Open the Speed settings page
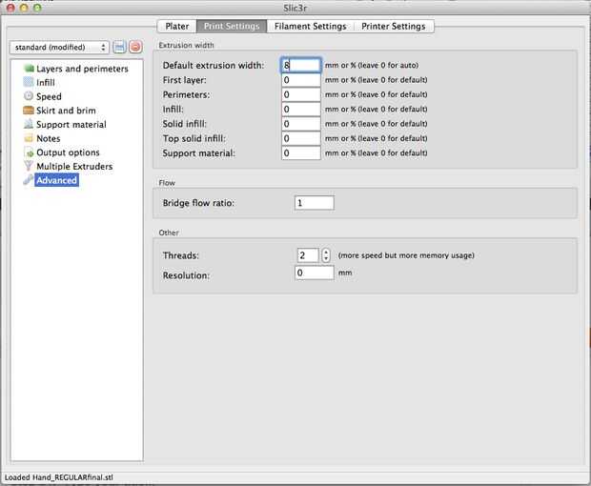This screenshot has width=591, height=486. (x=49, y=96)
